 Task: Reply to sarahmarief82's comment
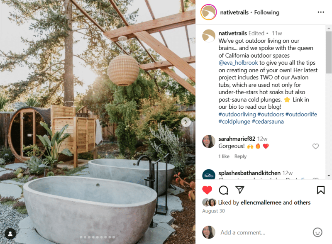coord(240,156)
